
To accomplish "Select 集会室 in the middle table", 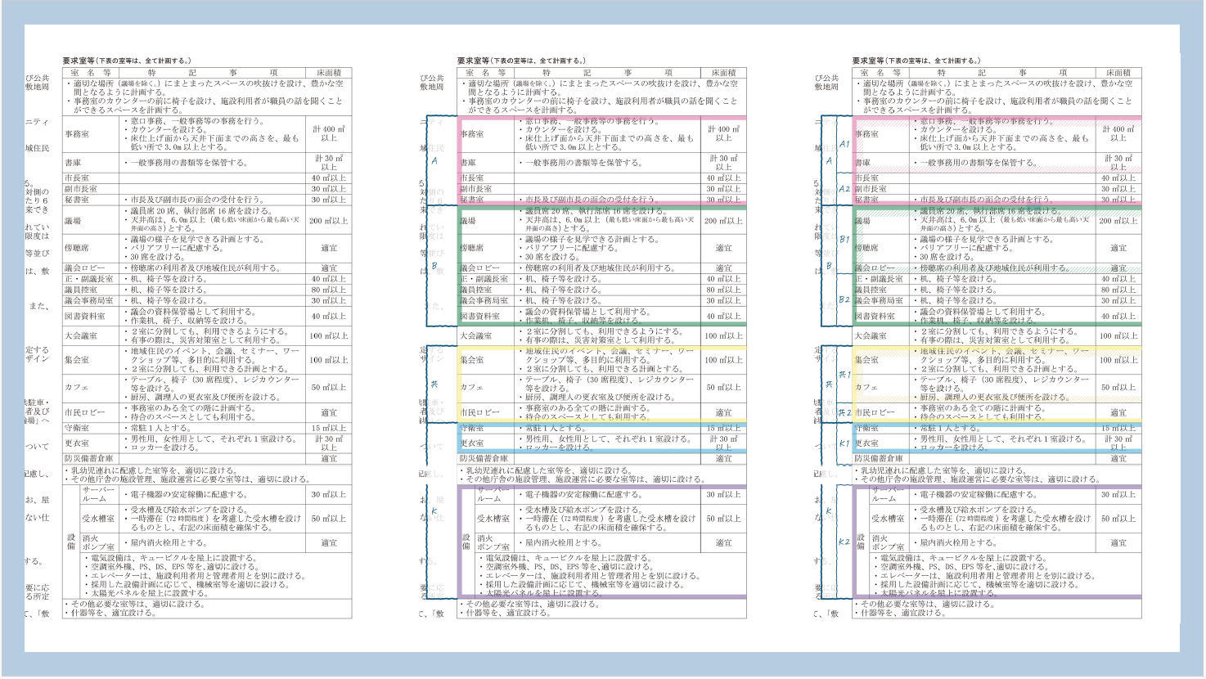I will [472, 360].
